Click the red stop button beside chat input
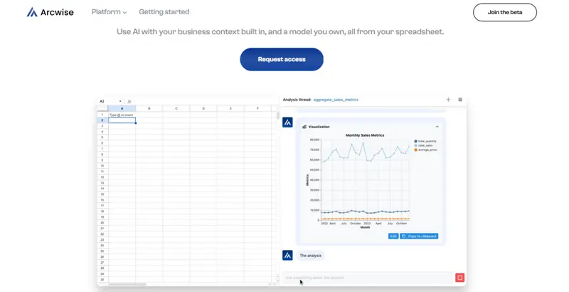Screen dimensions: 569x292 [459, 278]
